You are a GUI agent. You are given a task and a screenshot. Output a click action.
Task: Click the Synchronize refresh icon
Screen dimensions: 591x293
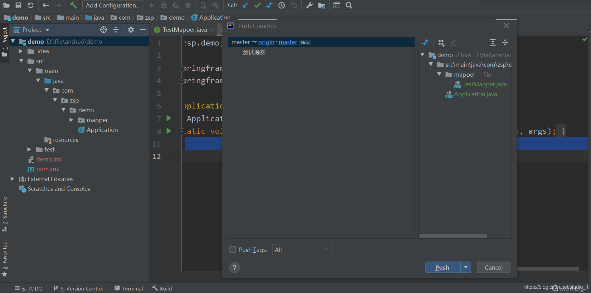coord(31,5)
